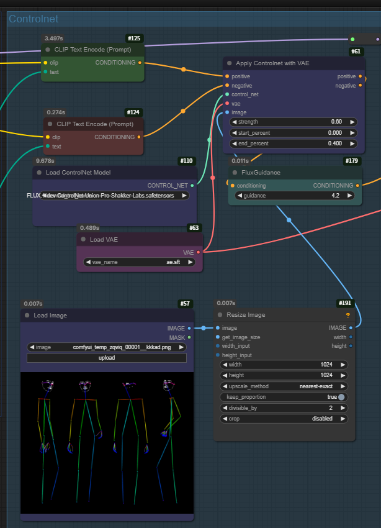The height and width of the screenshot is (528, 381).
Task: Collapse the Apply Controlnet with VAE node dot
Action: point(230,63)
